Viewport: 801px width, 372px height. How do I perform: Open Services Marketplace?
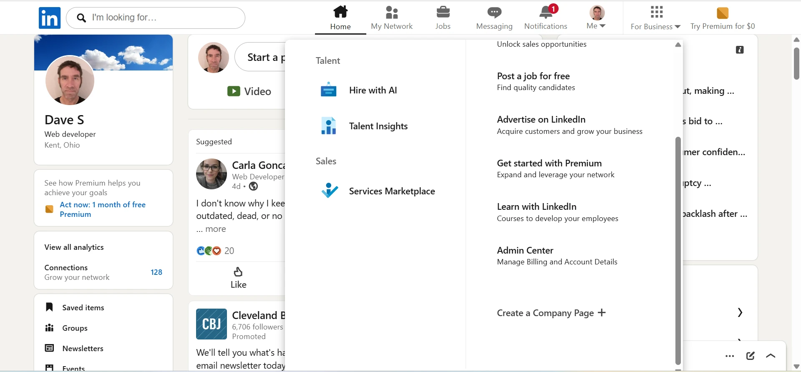click(x=392, y=191)
